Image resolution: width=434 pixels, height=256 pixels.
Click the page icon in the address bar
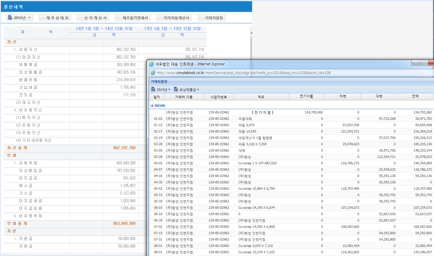coord(153,73)
